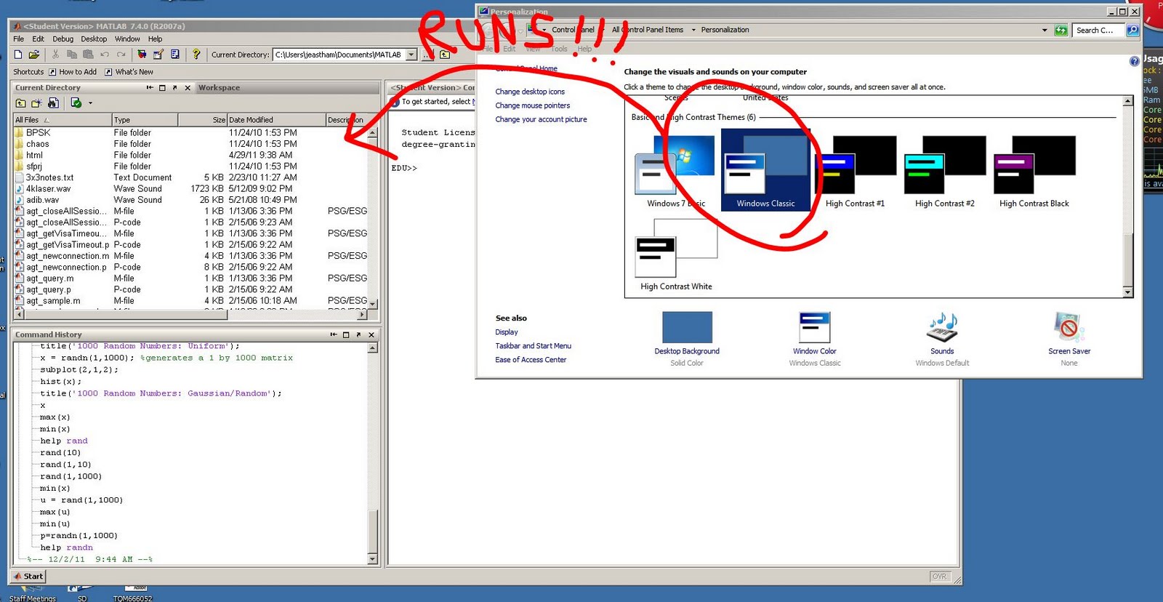Click the Open file icon in MATLAB toolbar
The image size is (1163, 602).
(34, 55)
